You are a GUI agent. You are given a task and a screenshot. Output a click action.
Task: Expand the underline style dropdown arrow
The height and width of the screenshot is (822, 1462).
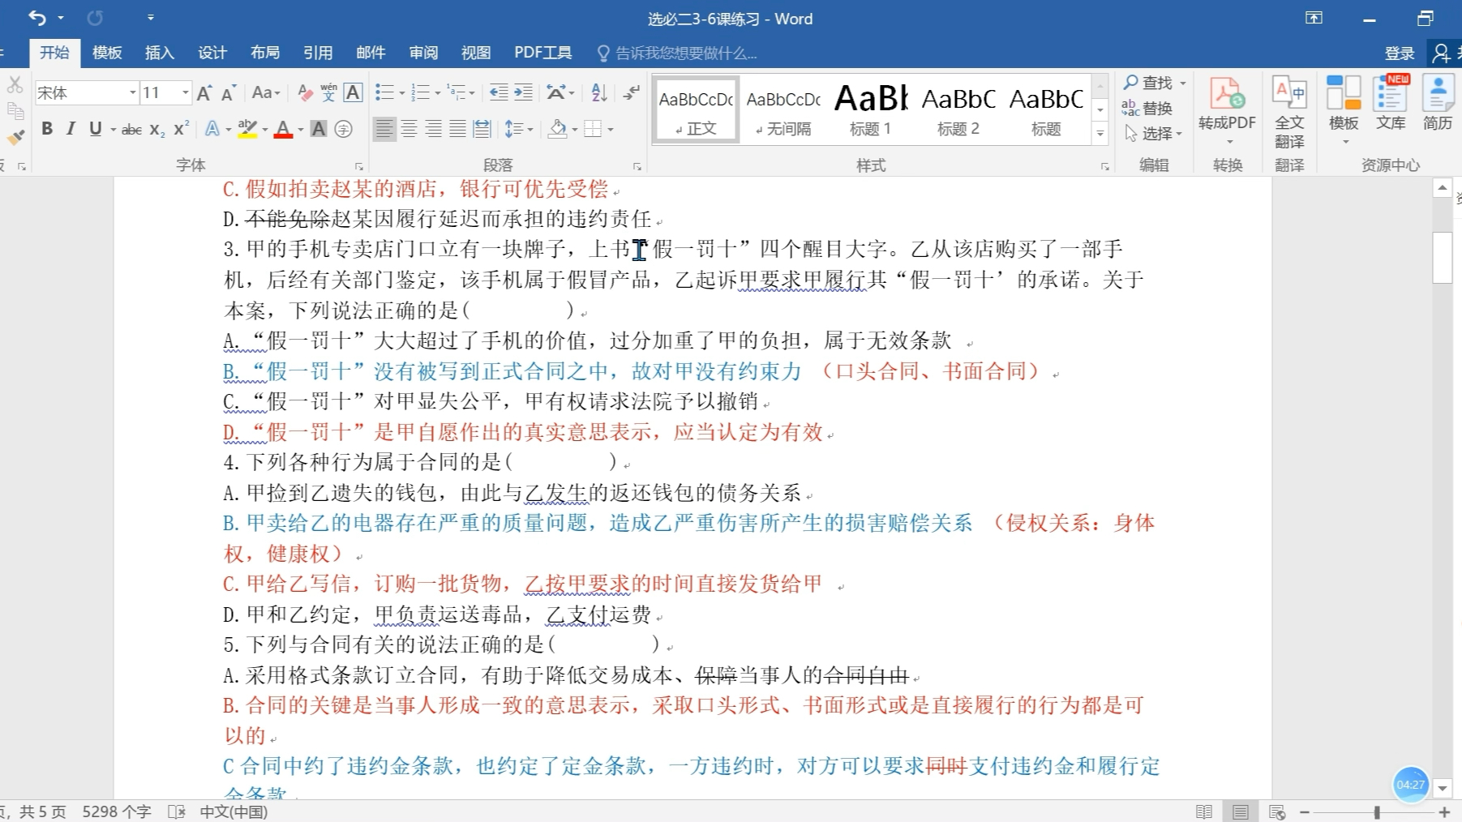113,130
